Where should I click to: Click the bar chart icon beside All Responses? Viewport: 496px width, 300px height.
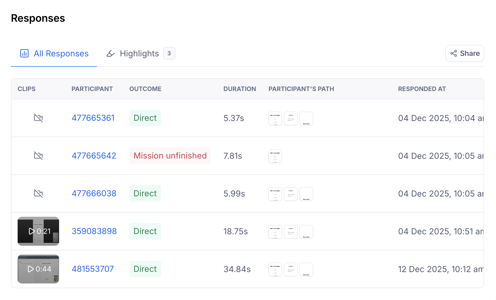tap(24, 53)
